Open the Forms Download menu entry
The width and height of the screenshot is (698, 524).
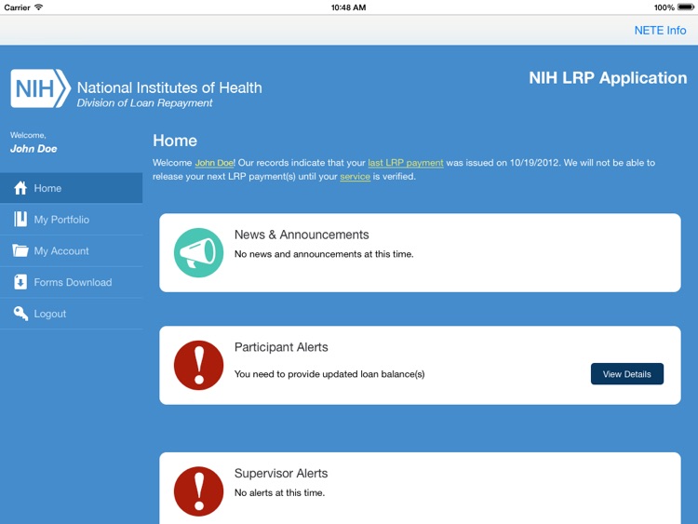[x=72, y=282]
